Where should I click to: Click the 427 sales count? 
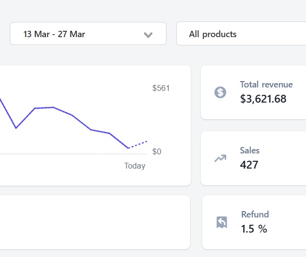pyautogui.click(x=249, y=165)
